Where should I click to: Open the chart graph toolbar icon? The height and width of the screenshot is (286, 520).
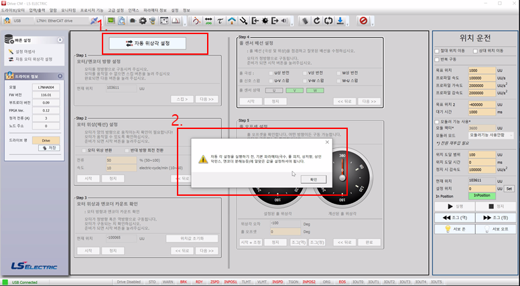point(176,21)
